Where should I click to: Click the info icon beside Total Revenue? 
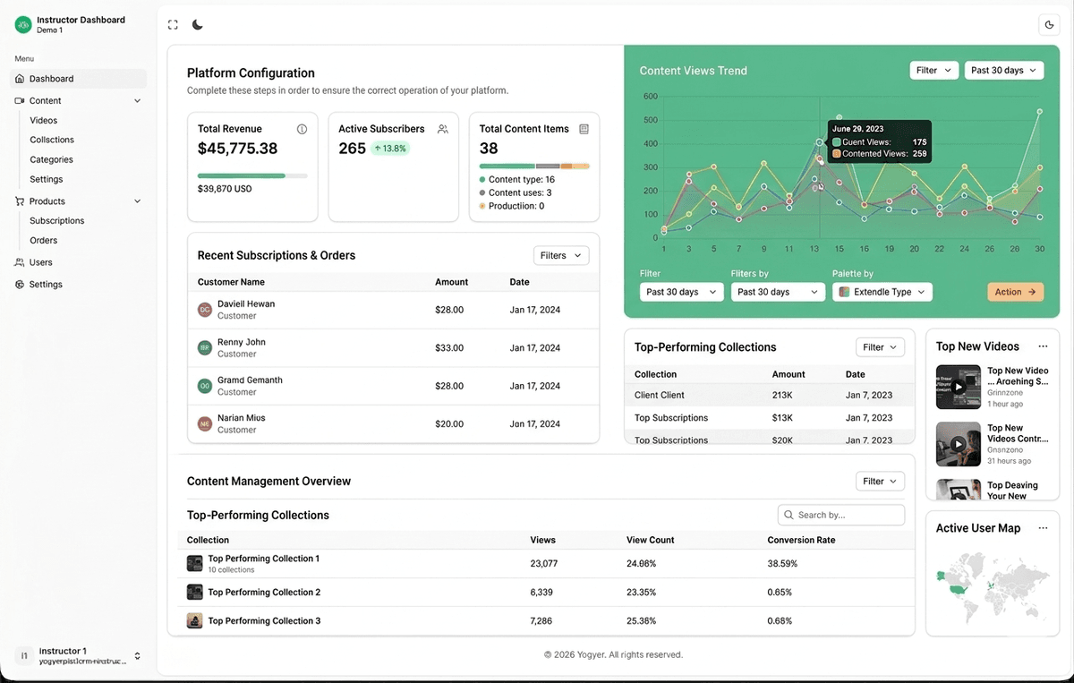pyautogui.click(x=302, y=129)
